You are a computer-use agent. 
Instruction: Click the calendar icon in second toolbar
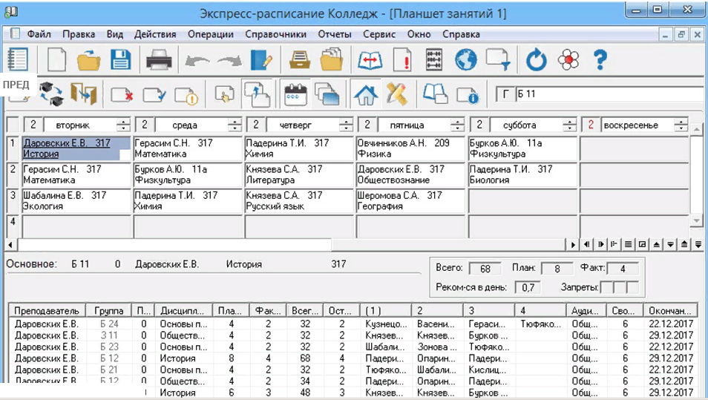295,94
